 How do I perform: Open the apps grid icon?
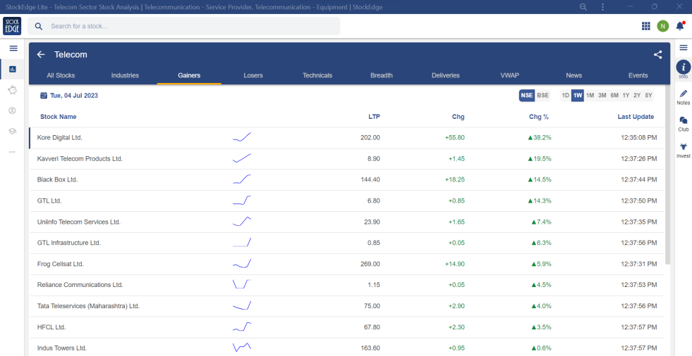click(x=646, y=26)
